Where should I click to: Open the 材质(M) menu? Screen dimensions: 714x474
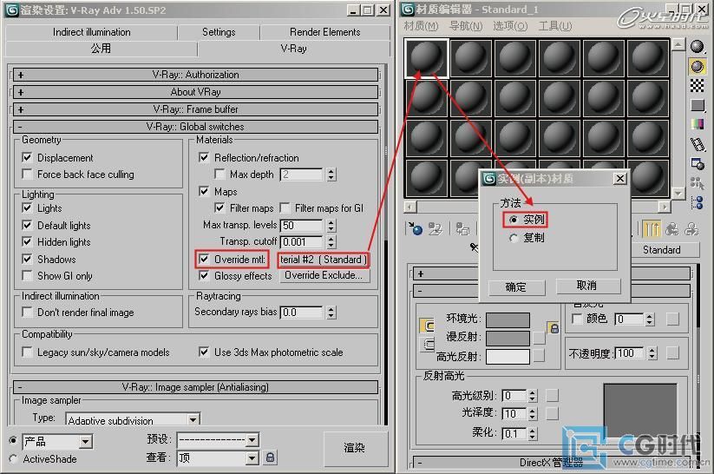(x=420, y=26)
